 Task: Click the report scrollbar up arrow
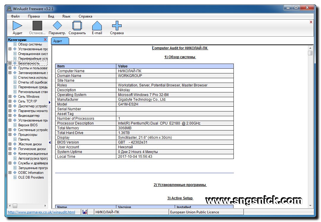tap(310, 48)
